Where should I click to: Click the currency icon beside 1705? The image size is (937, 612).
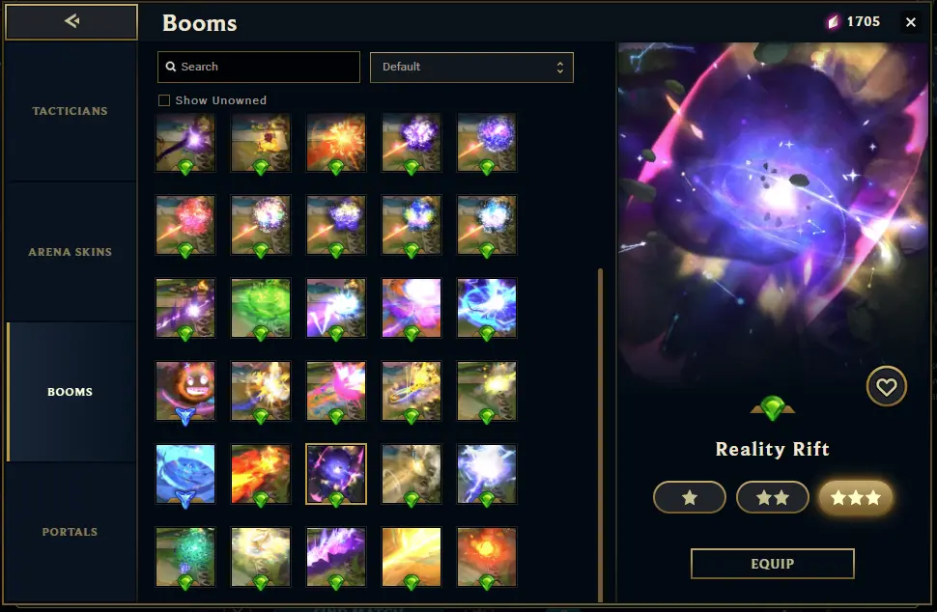pos(833,22)
